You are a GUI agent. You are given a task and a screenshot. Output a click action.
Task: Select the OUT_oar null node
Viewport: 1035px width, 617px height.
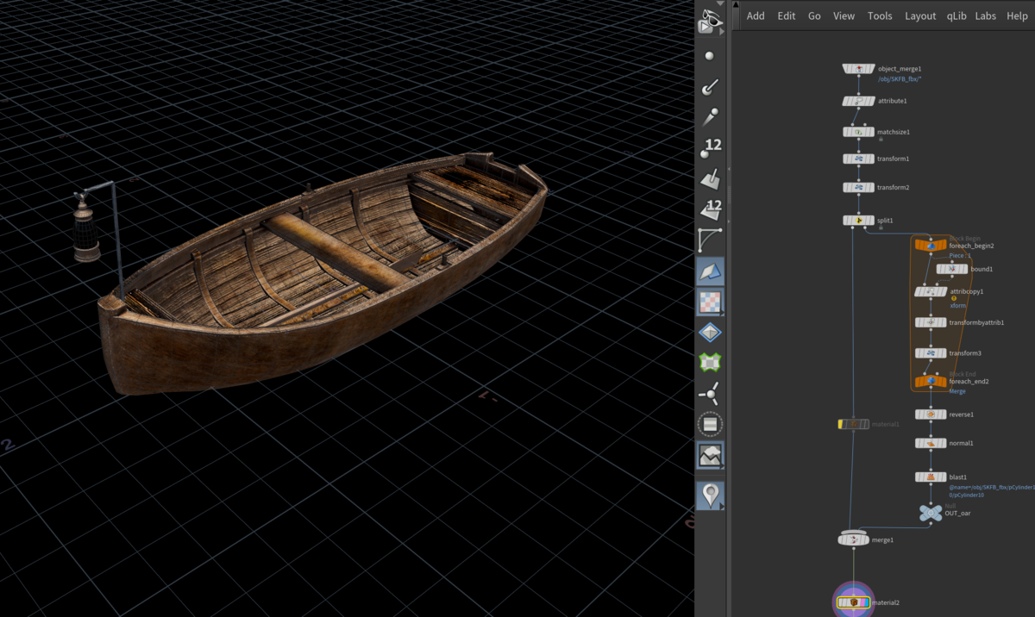pyautogui.click(x=930, y=513)
